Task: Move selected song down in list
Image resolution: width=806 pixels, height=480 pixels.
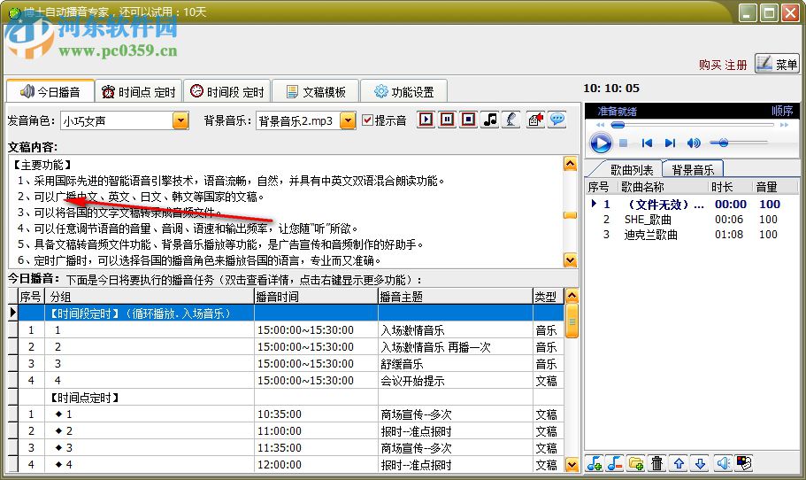Action: click(700, 463)
